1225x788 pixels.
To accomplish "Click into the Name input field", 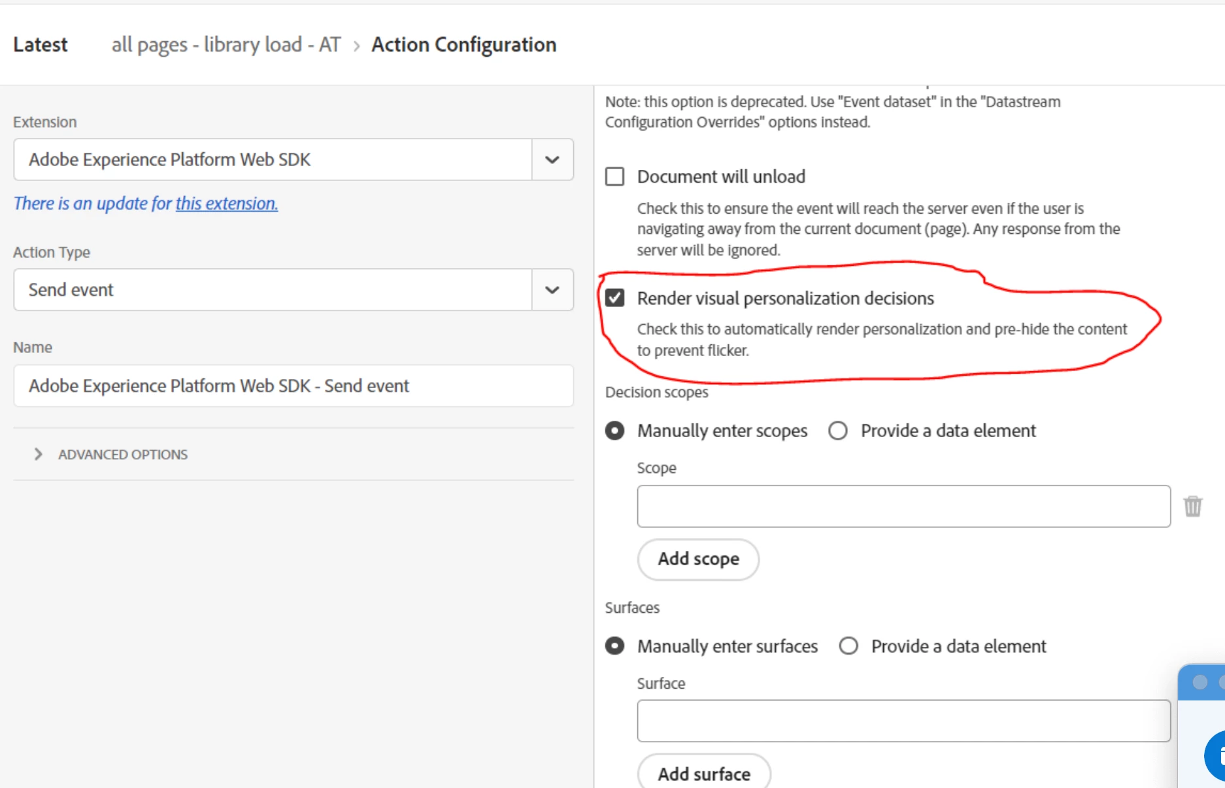I will 293,386.
